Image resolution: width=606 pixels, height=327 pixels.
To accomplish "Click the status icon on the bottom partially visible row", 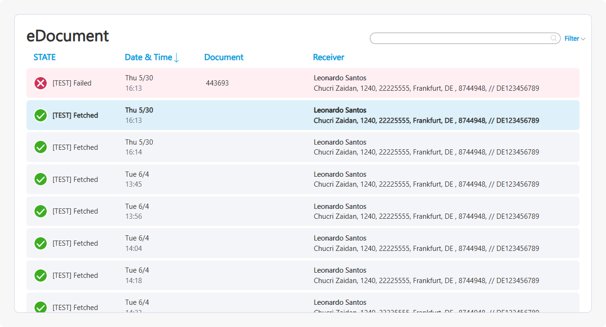I will click(x=40, y=307).
